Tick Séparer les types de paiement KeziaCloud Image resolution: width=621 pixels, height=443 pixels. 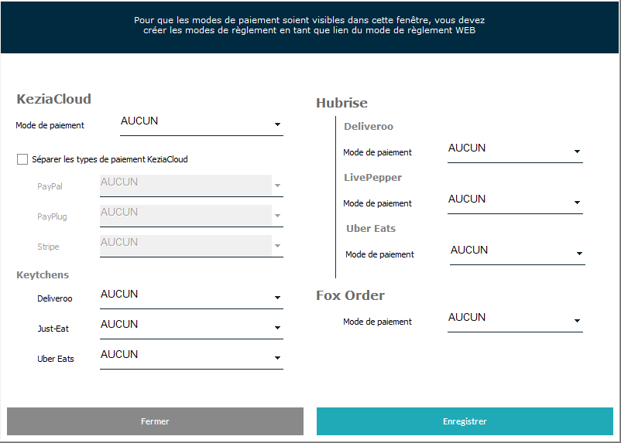click(22, 160)
